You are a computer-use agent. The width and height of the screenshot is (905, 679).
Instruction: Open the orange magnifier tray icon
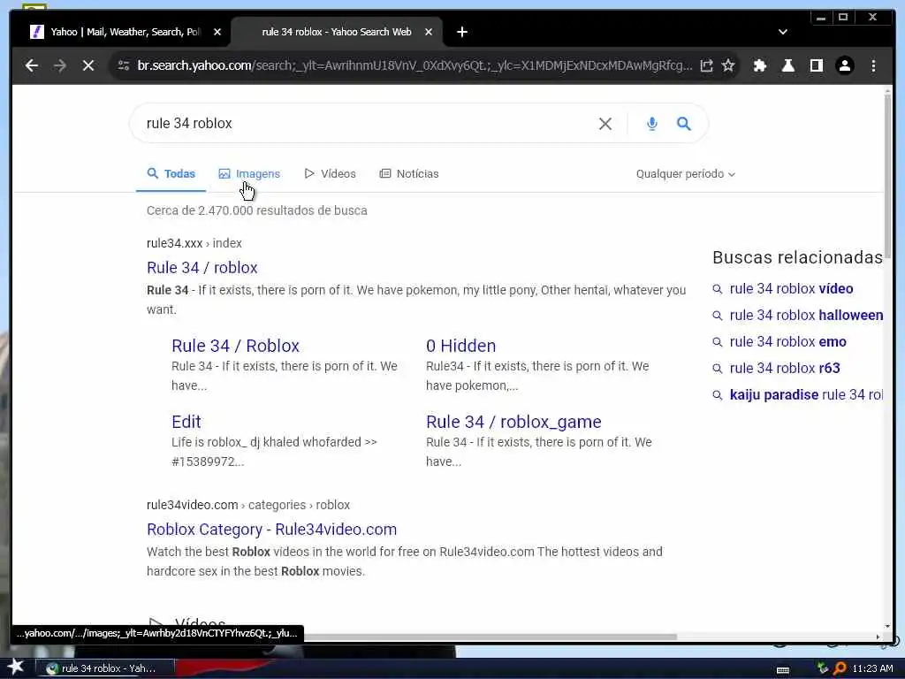pyautogui.click(x=840, y=668)
